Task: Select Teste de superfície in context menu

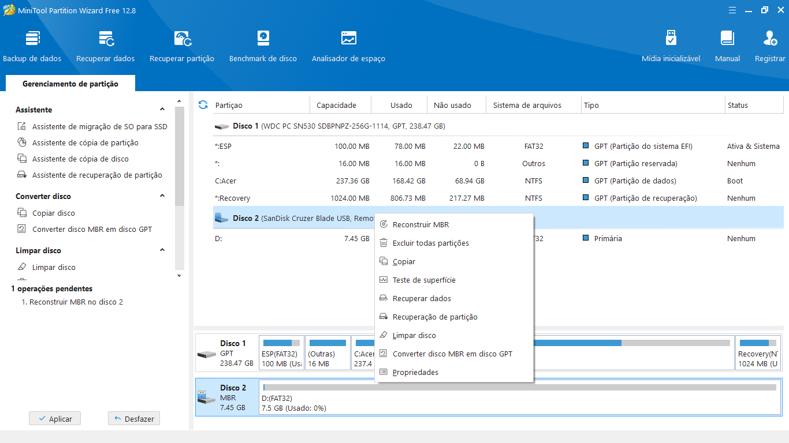Action: click(423, 280)
